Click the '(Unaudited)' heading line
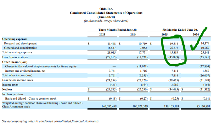Image resolution: width=214 pixels, height=130 pixels. [106, 17]
